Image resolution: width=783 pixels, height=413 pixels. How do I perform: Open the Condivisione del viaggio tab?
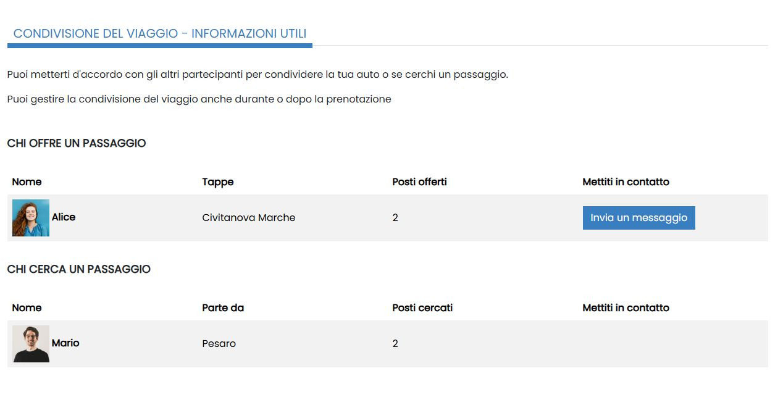point(160,34)
